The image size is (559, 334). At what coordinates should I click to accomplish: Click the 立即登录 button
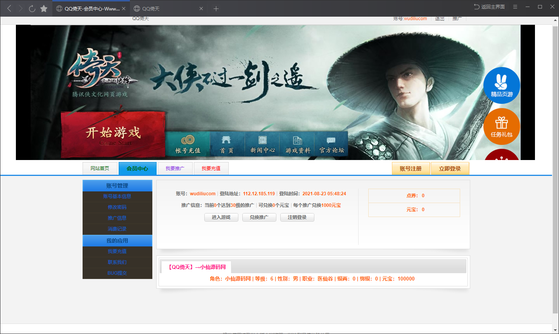pos(450,169)
